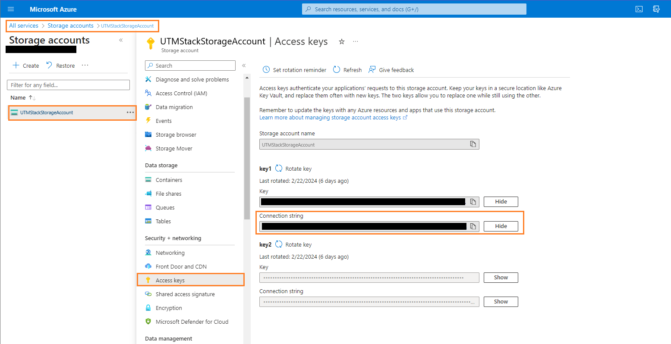Favorite this resource with the star icon

342,41
